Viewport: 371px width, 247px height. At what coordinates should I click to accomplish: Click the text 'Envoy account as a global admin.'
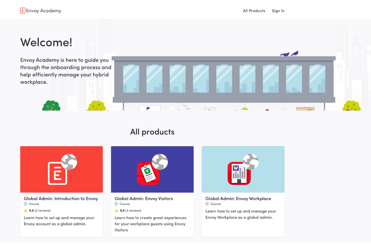[55, 224]
